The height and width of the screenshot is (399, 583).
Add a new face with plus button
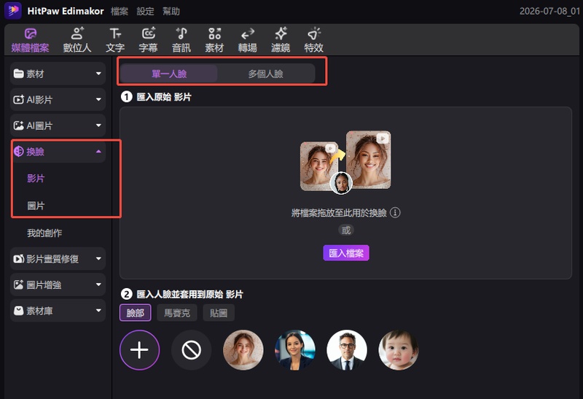click(139, 350)
